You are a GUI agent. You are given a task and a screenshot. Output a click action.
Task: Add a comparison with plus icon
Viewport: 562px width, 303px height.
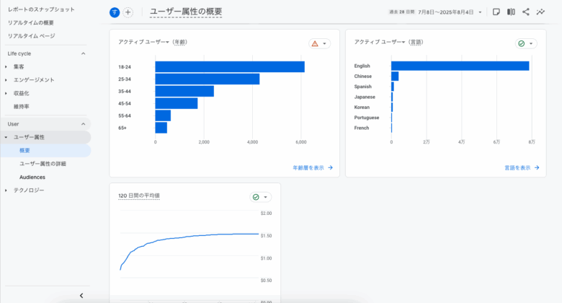tap(128, 12)
